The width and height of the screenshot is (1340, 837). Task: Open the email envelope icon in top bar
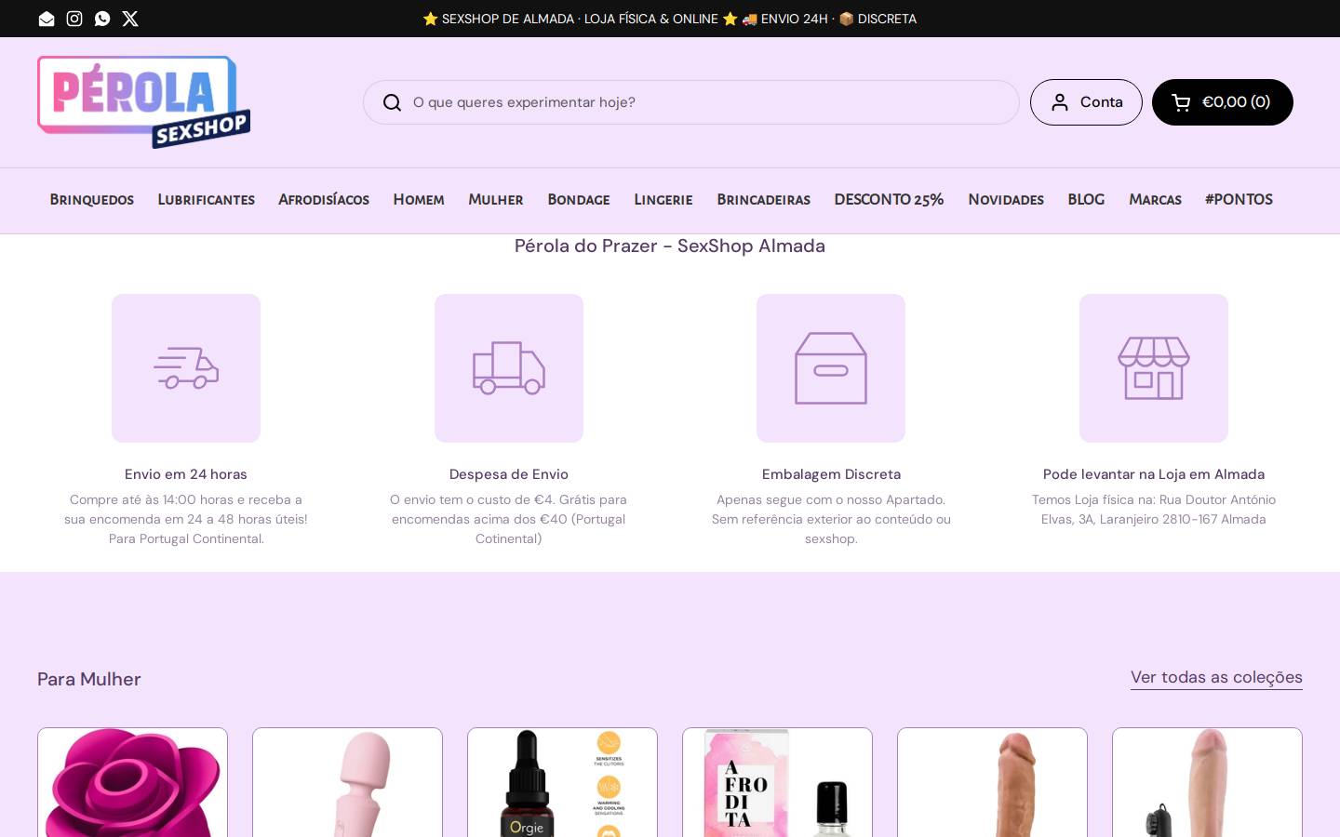[x=47, y=19]
